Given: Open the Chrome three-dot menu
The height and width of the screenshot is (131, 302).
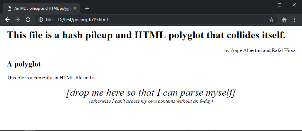Looking at the screenshot, I should pos(295,20).
